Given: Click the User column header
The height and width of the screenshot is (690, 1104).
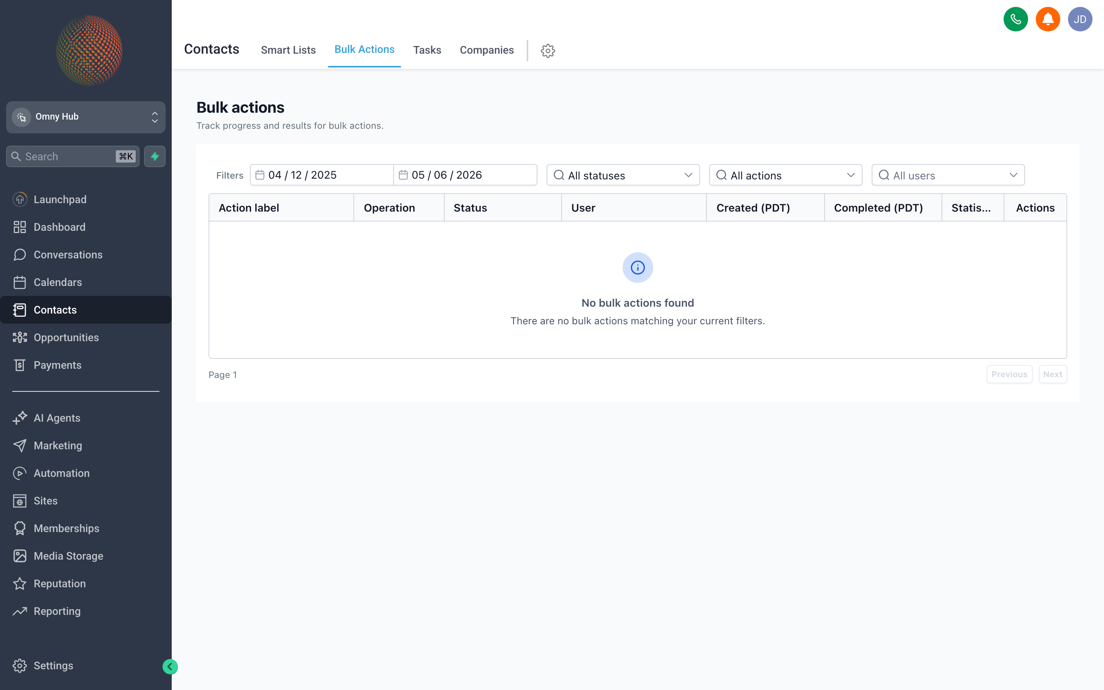Looking at the screenshot, I should pyautogui.click(x=634, y=208).
